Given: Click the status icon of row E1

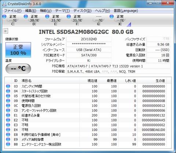Looking at the screenshot, I should pyautogui.click(x=8, y=115).
